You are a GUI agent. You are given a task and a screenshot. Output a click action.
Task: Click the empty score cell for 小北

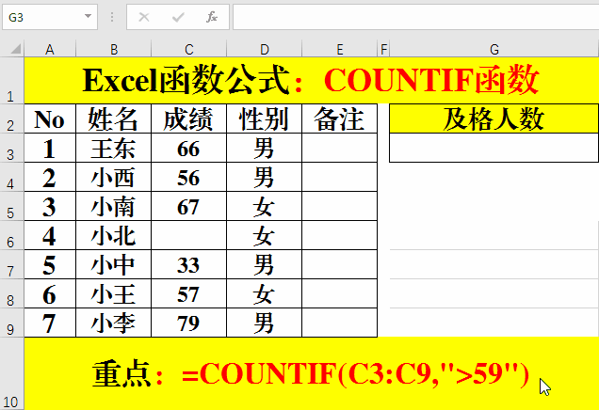[x=188, y=235]
